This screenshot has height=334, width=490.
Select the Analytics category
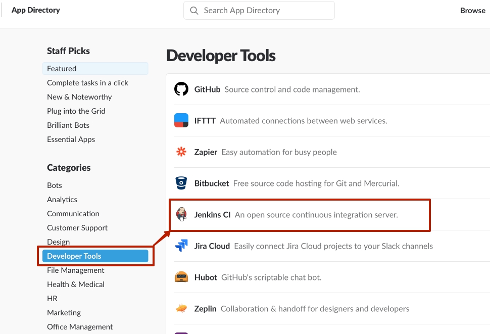[62, 199]
